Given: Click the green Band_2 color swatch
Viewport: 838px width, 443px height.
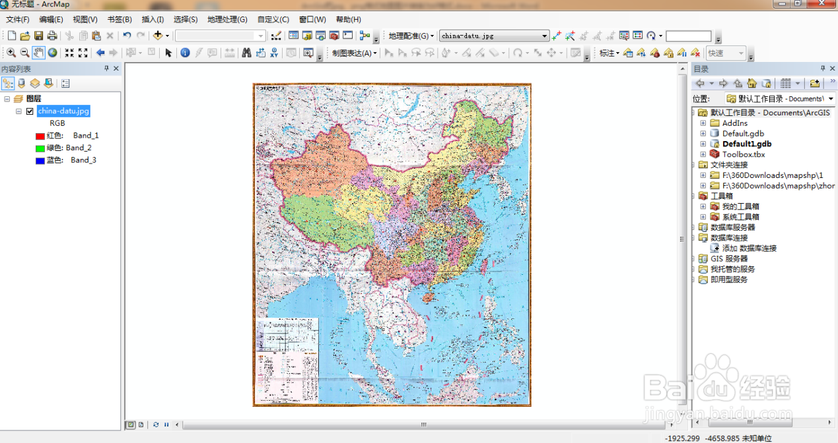Looking at the screenshot, I should click(x=40, y=148).
